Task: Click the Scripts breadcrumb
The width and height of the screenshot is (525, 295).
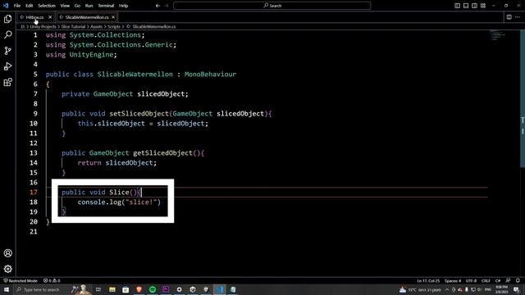Action: click(114, 26)
